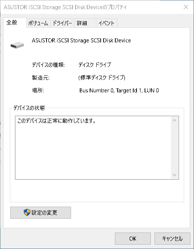
Task: Click the キャンセル button
Action: tap(172, 238)
